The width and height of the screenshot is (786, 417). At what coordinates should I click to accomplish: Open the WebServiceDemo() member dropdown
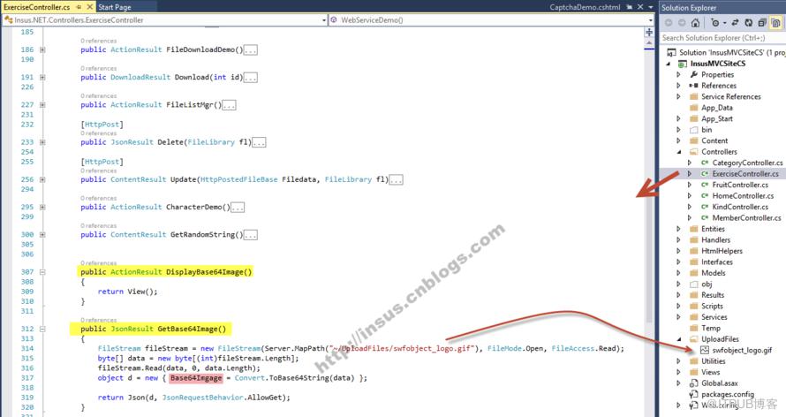pos(651,20)
